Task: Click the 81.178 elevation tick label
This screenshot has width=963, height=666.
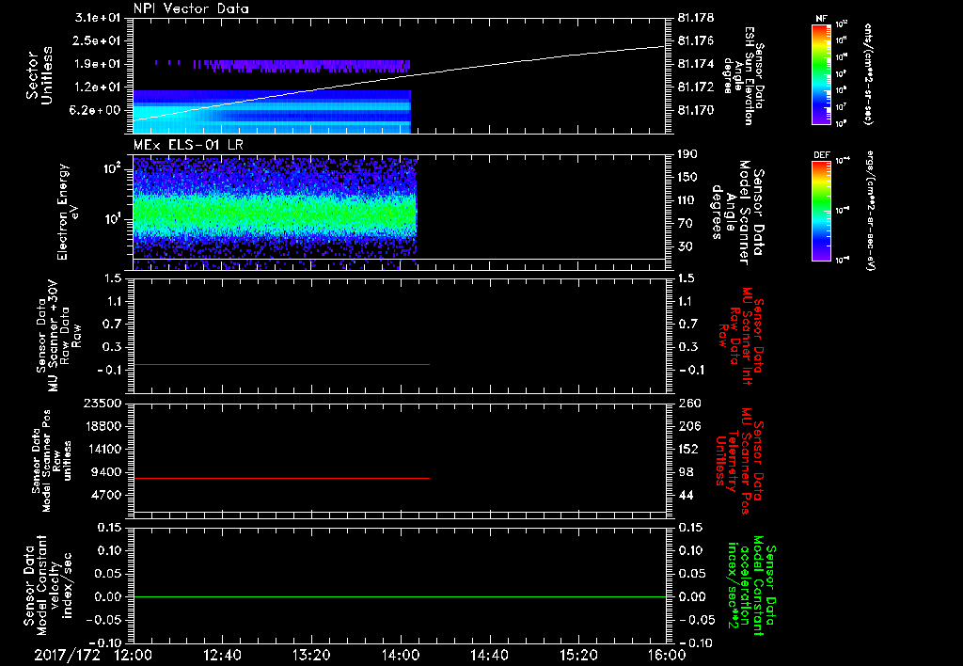Action: (696, 18)
